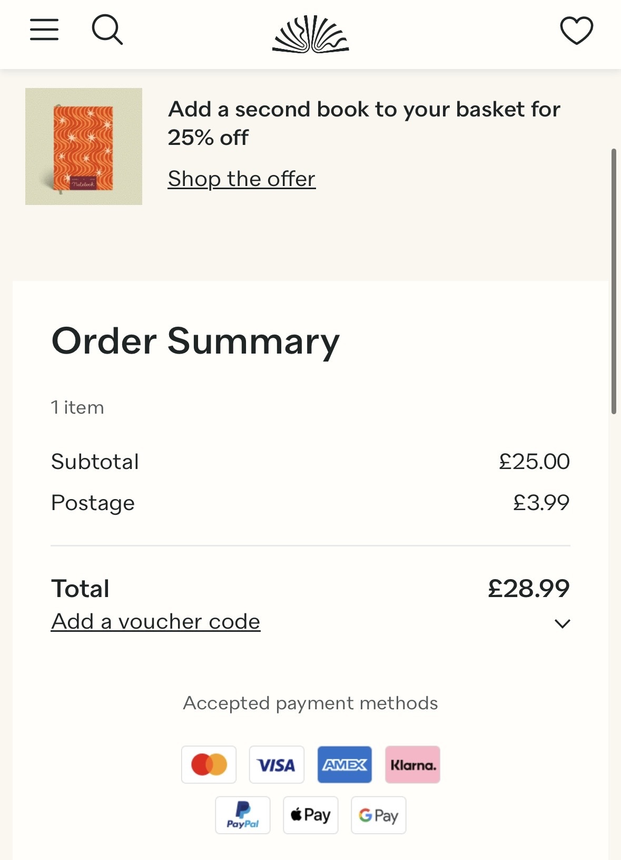Select the Klarna payment icon
Image resolution: width=621 pixels, height=860 pixels.
point(412,764)
